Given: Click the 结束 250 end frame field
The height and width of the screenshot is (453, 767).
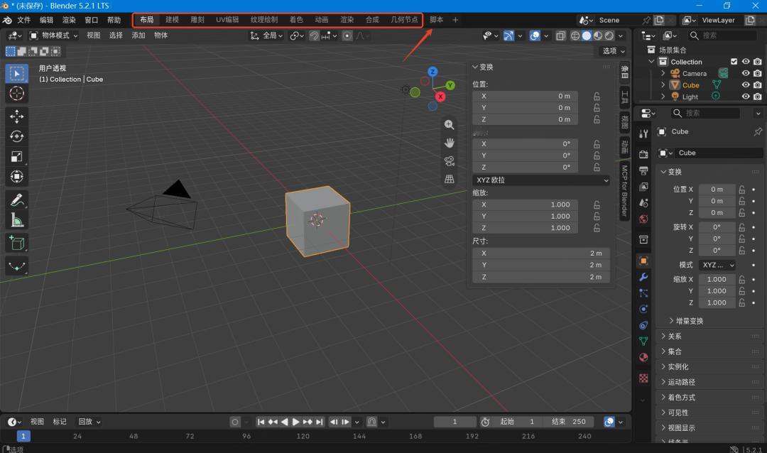Looking at the screenshot, I should 569,422.
